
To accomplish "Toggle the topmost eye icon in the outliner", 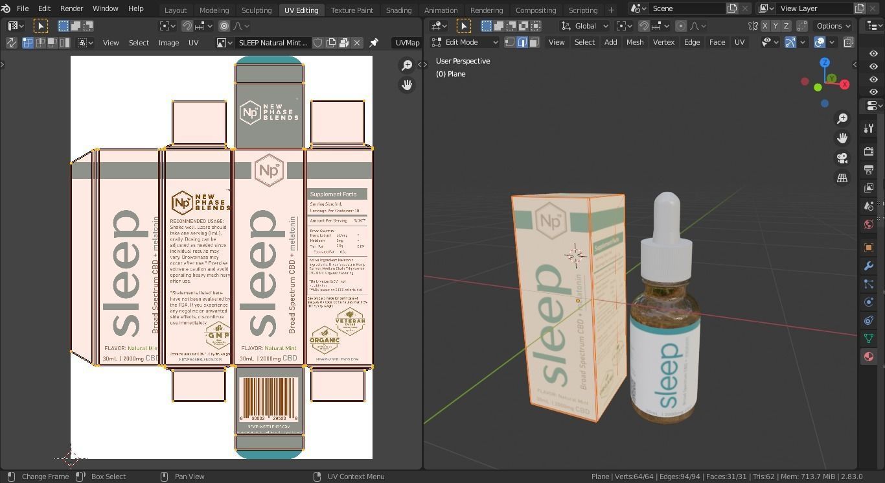I will point(873,54).
